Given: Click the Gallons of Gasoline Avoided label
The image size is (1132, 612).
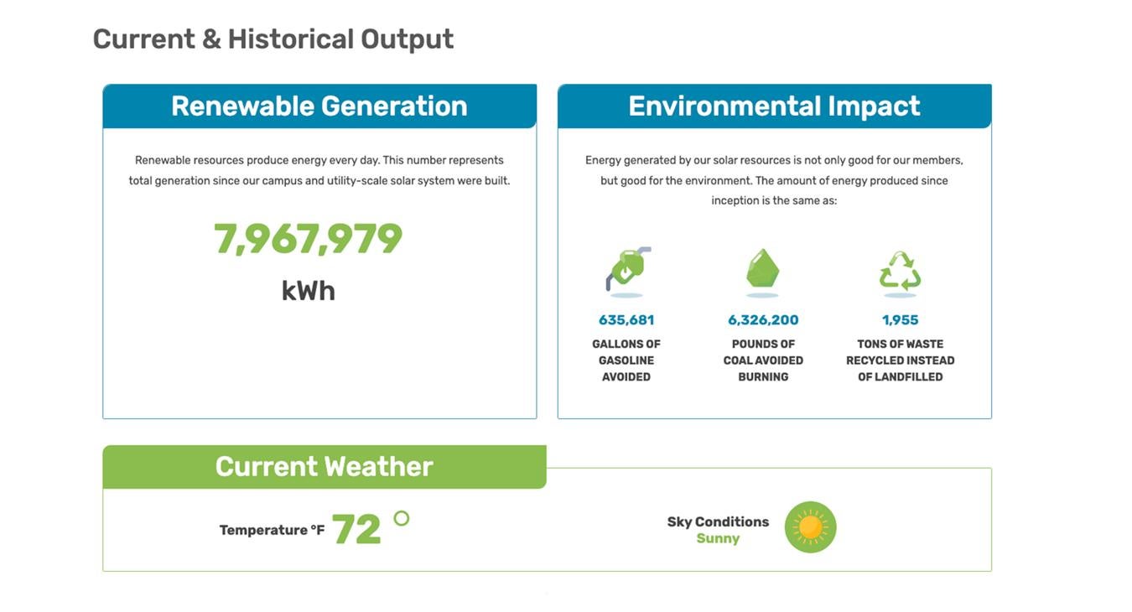Looking at the screenshot, I should pyautogui.click(x=626, y=360).
